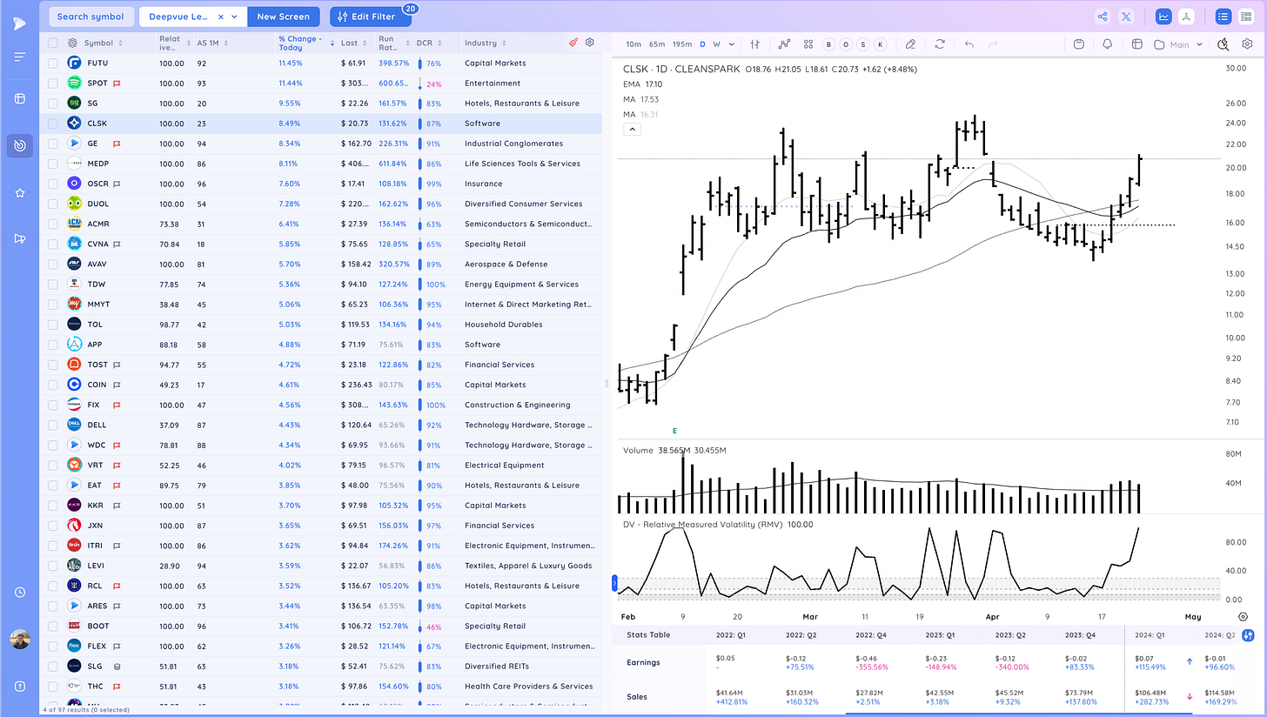
Task: Open the chart type bars icon
Action: 755,44
